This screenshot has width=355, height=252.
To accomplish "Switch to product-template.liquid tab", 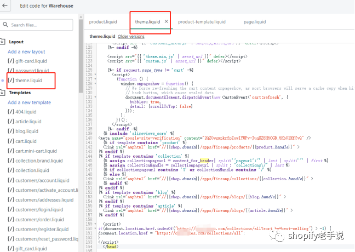I will coord(202,22).
